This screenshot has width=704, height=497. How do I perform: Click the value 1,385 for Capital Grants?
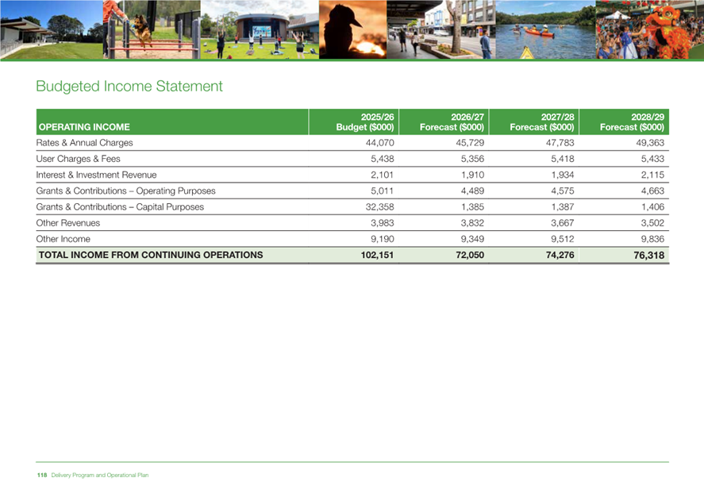tap(473, 207)
